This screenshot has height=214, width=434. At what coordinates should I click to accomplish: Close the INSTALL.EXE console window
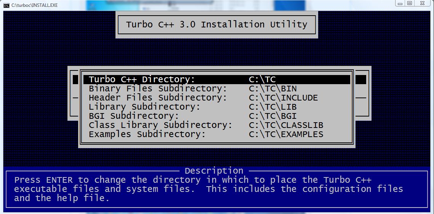click(422, 3)
